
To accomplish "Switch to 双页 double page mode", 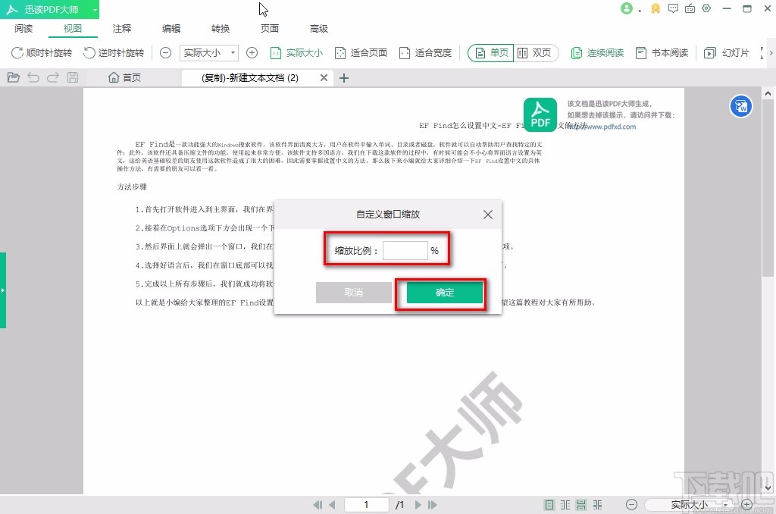I will coord(536,52).
